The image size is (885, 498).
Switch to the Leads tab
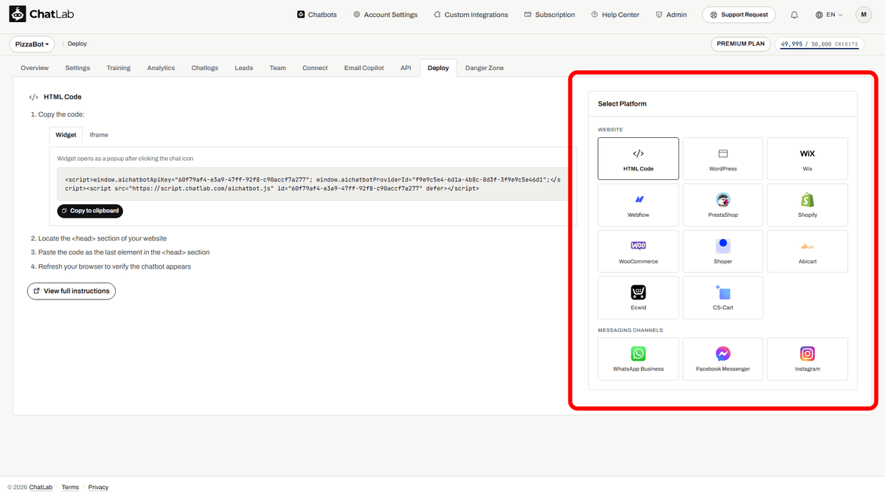(x=244, y=68)
